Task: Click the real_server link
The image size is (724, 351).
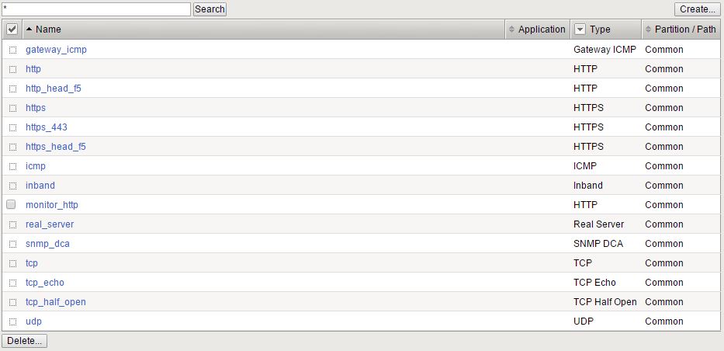Action: click(50, 224)
